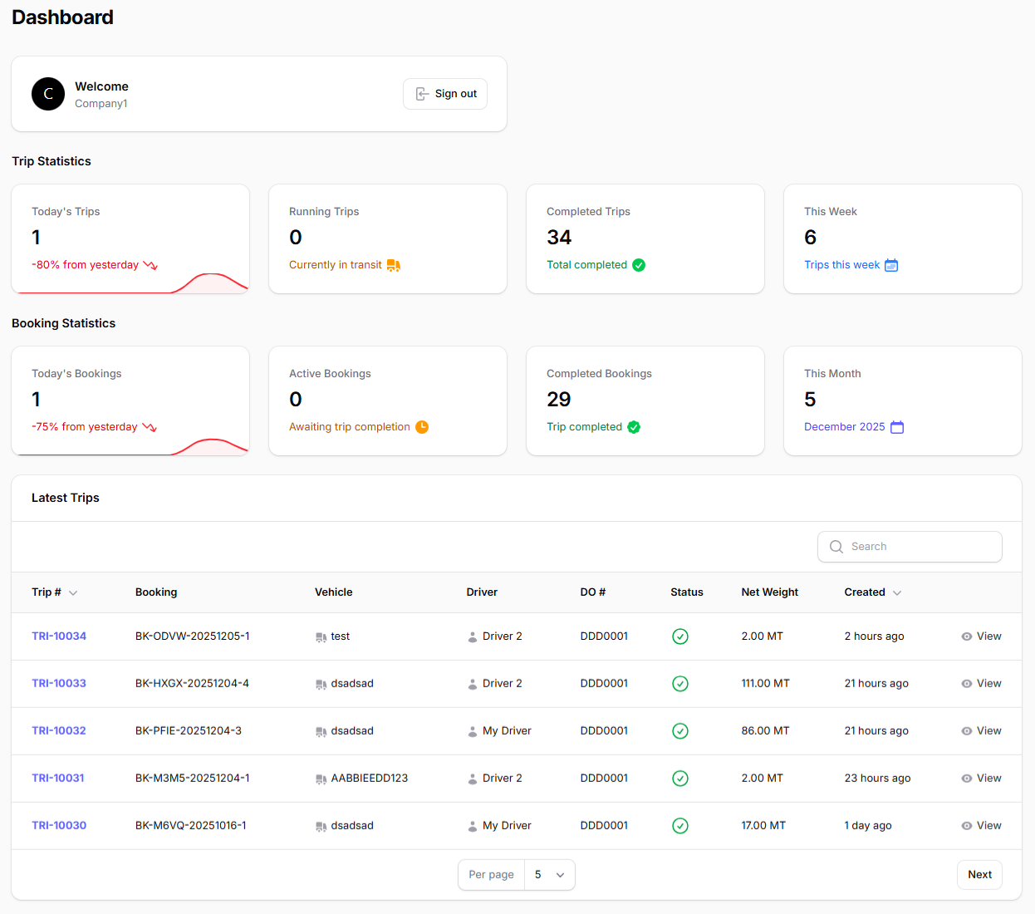
Task: Click the Trip # sort chevron
Action: [72, 592]
